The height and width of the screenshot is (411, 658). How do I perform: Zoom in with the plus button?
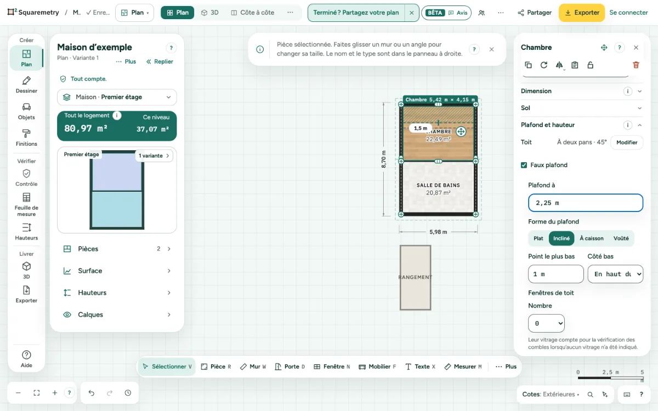point(55,393)
